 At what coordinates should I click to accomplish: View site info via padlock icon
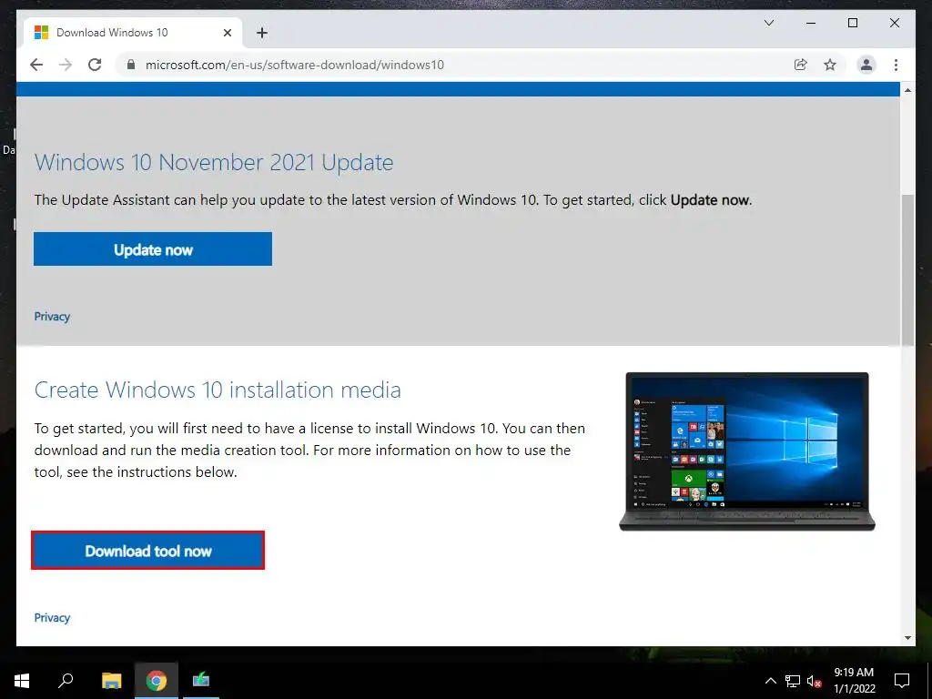(x=131, y=65)
